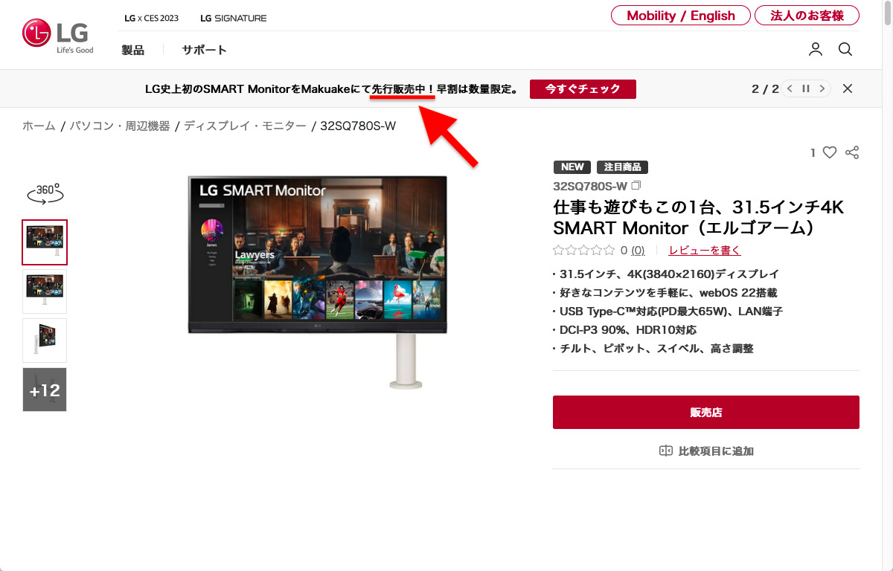Open the search magnifier icon
This screenshot has height=571, width=893.
(845, 49)
